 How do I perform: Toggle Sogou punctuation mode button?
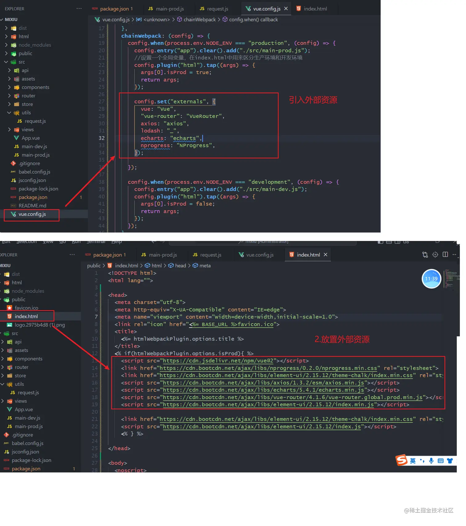[x=422, y=461]
